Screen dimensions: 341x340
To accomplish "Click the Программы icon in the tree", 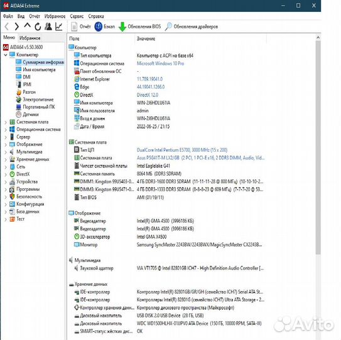I will [12, 190].
